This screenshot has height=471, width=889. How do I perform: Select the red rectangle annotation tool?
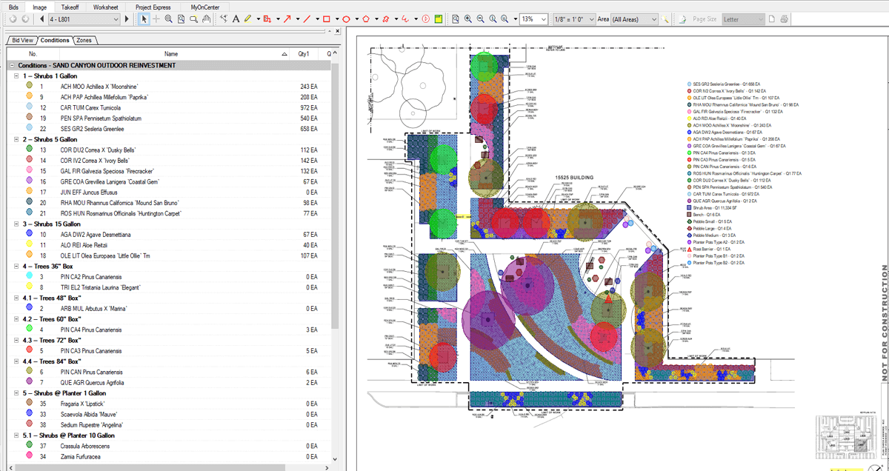326,19
